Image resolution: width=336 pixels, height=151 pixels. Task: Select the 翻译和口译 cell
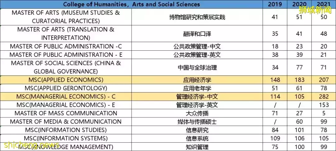[x=197, y=34]
